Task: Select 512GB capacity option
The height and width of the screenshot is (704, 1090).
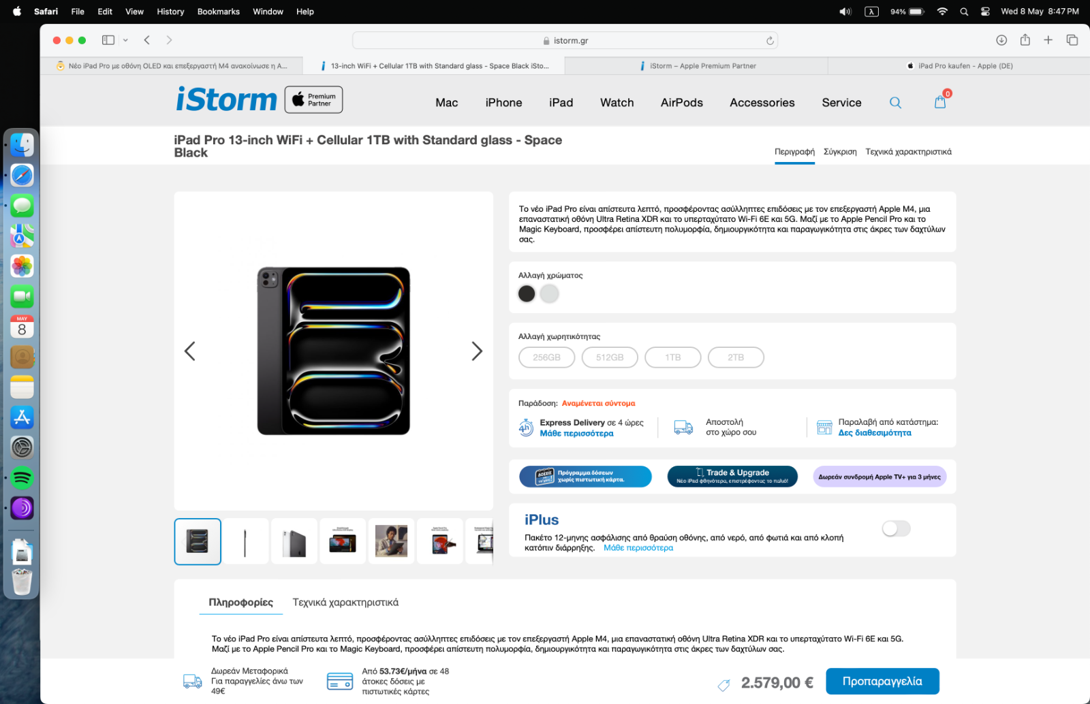Action: click(x=610, y=357)
